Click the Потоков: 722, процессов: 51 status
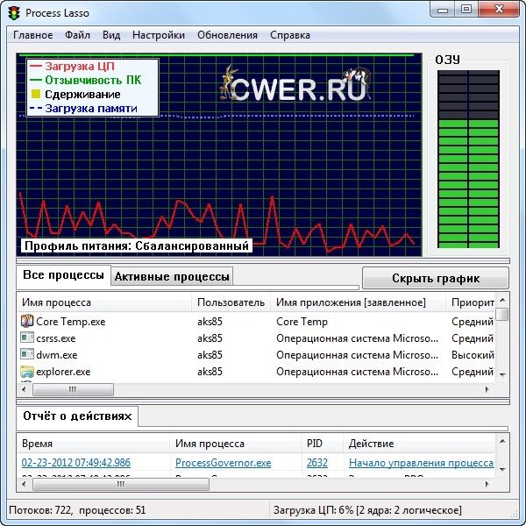The width and height of the screenshot is (526, 526). coord(77,510)
